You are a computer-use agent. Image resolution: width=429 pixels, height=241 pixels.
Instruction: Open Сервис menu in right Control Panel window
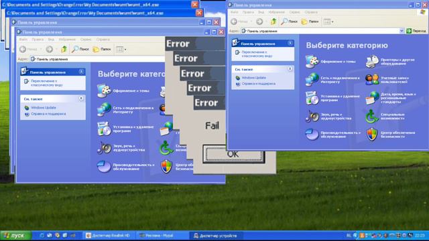coord(294,12)
